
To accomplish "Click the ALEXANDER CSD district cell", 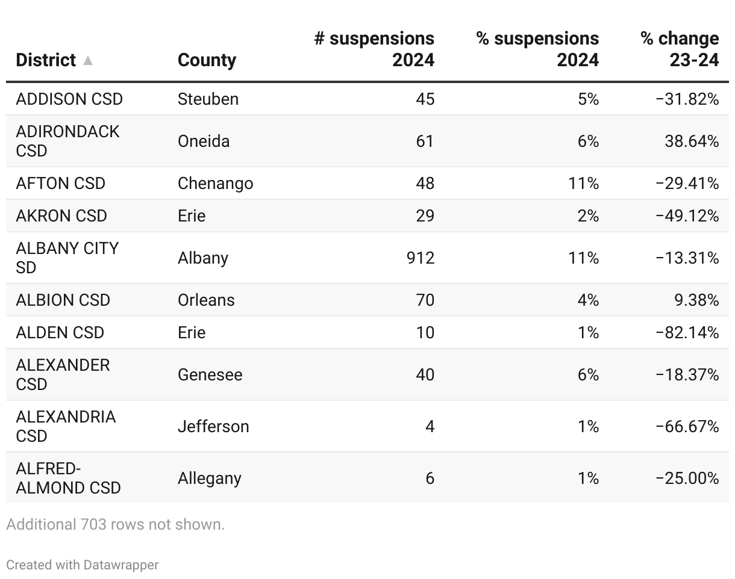I will pos(63,374).
